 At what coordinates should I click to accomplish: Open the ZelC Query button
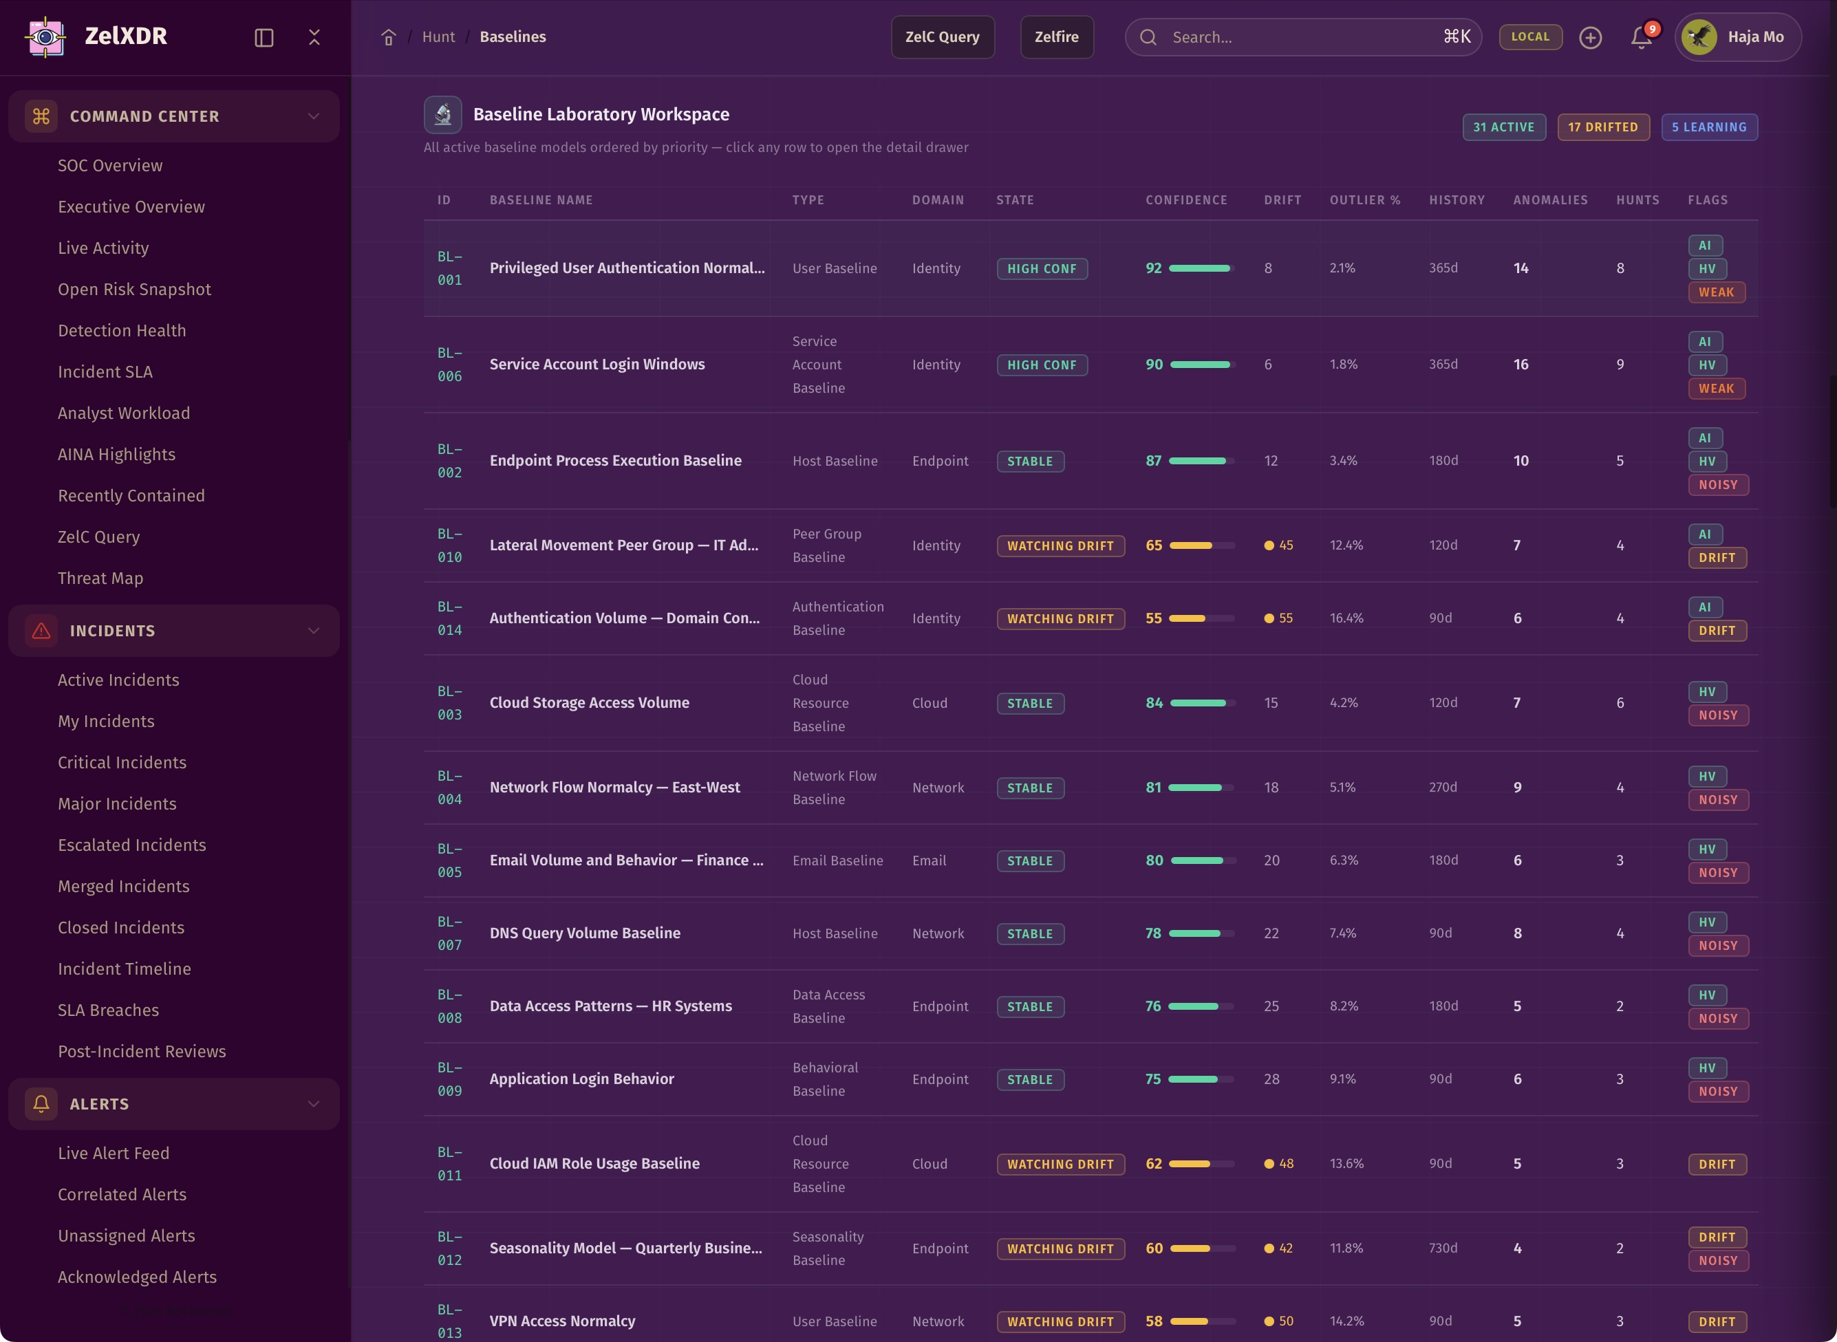click(942, 36)
